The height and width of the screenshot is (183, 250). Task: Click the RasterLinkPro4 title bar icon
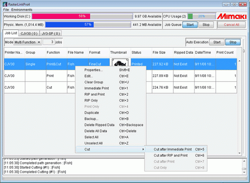[x=5, y=4]
